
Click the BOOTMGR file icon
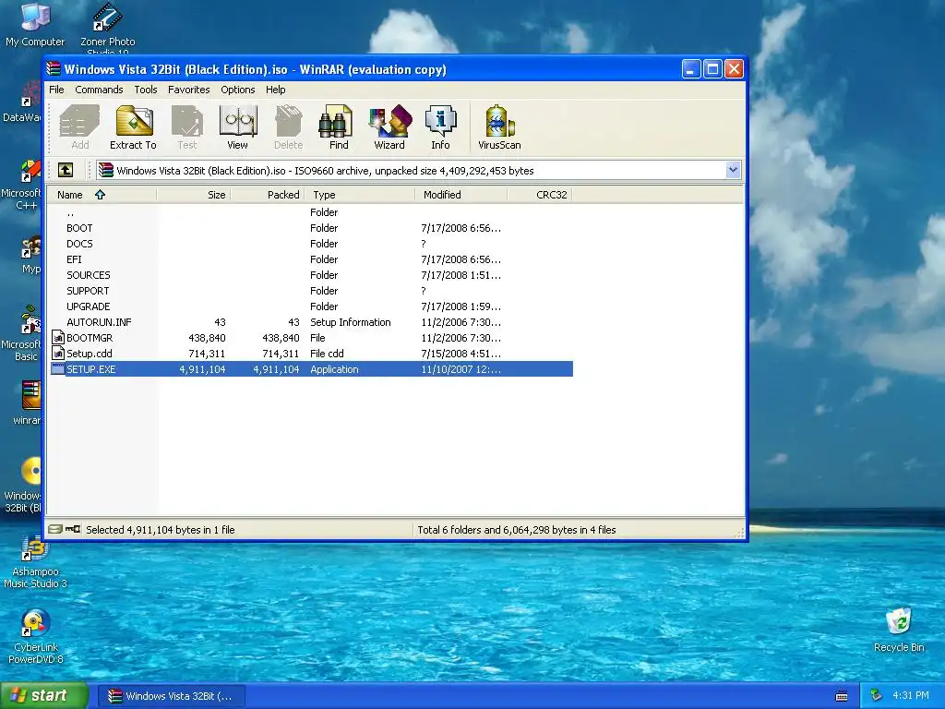pyautogui.click(x=58, y=338)
